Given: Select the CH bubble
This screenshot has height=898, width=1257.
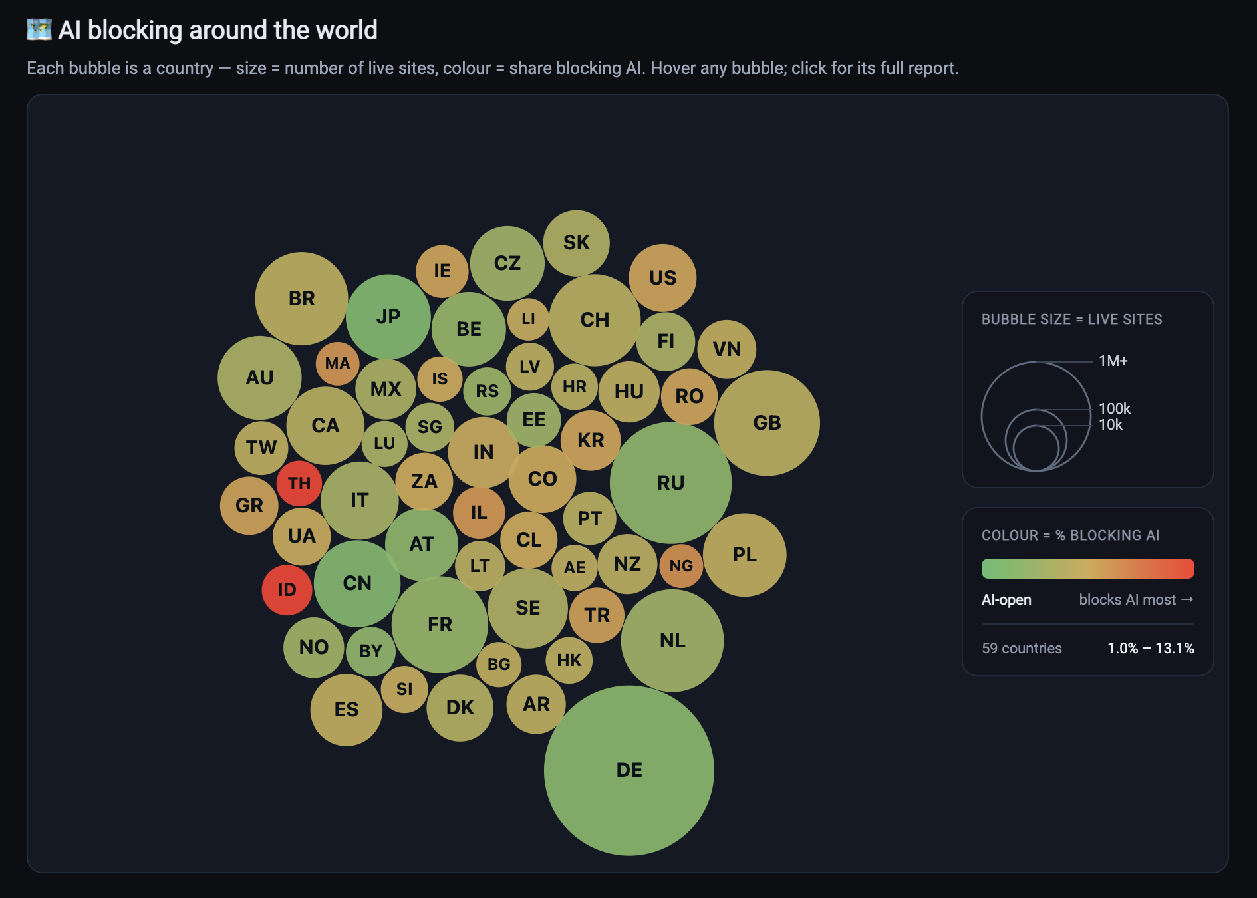Looking at the screenshot, I should pyautogui.click(x=595, y=320).
